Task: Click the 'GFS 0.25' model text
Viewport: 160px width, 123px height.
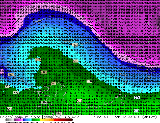Action: click(x=71, y=117)
